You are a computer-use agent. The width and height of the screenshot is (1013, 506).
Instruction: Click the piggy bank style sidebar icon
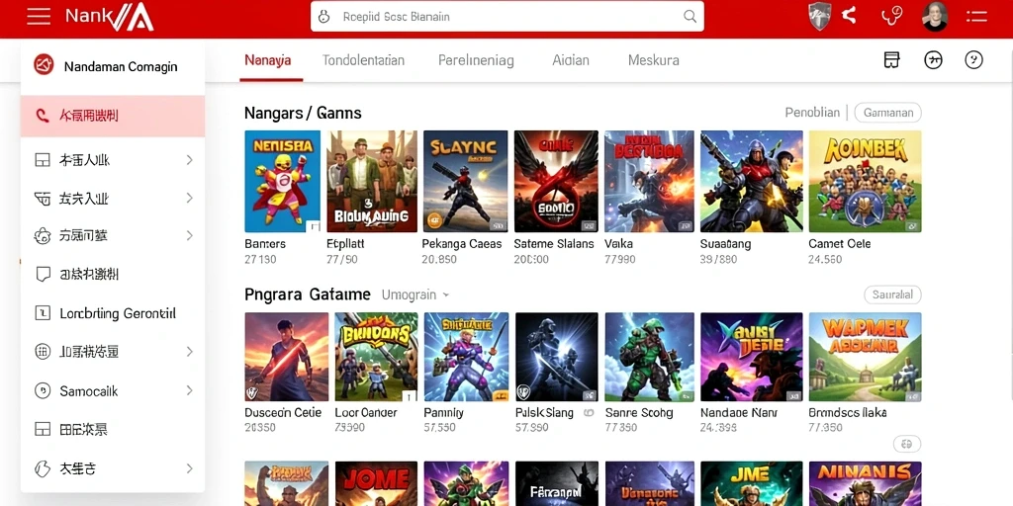(42, 236)
